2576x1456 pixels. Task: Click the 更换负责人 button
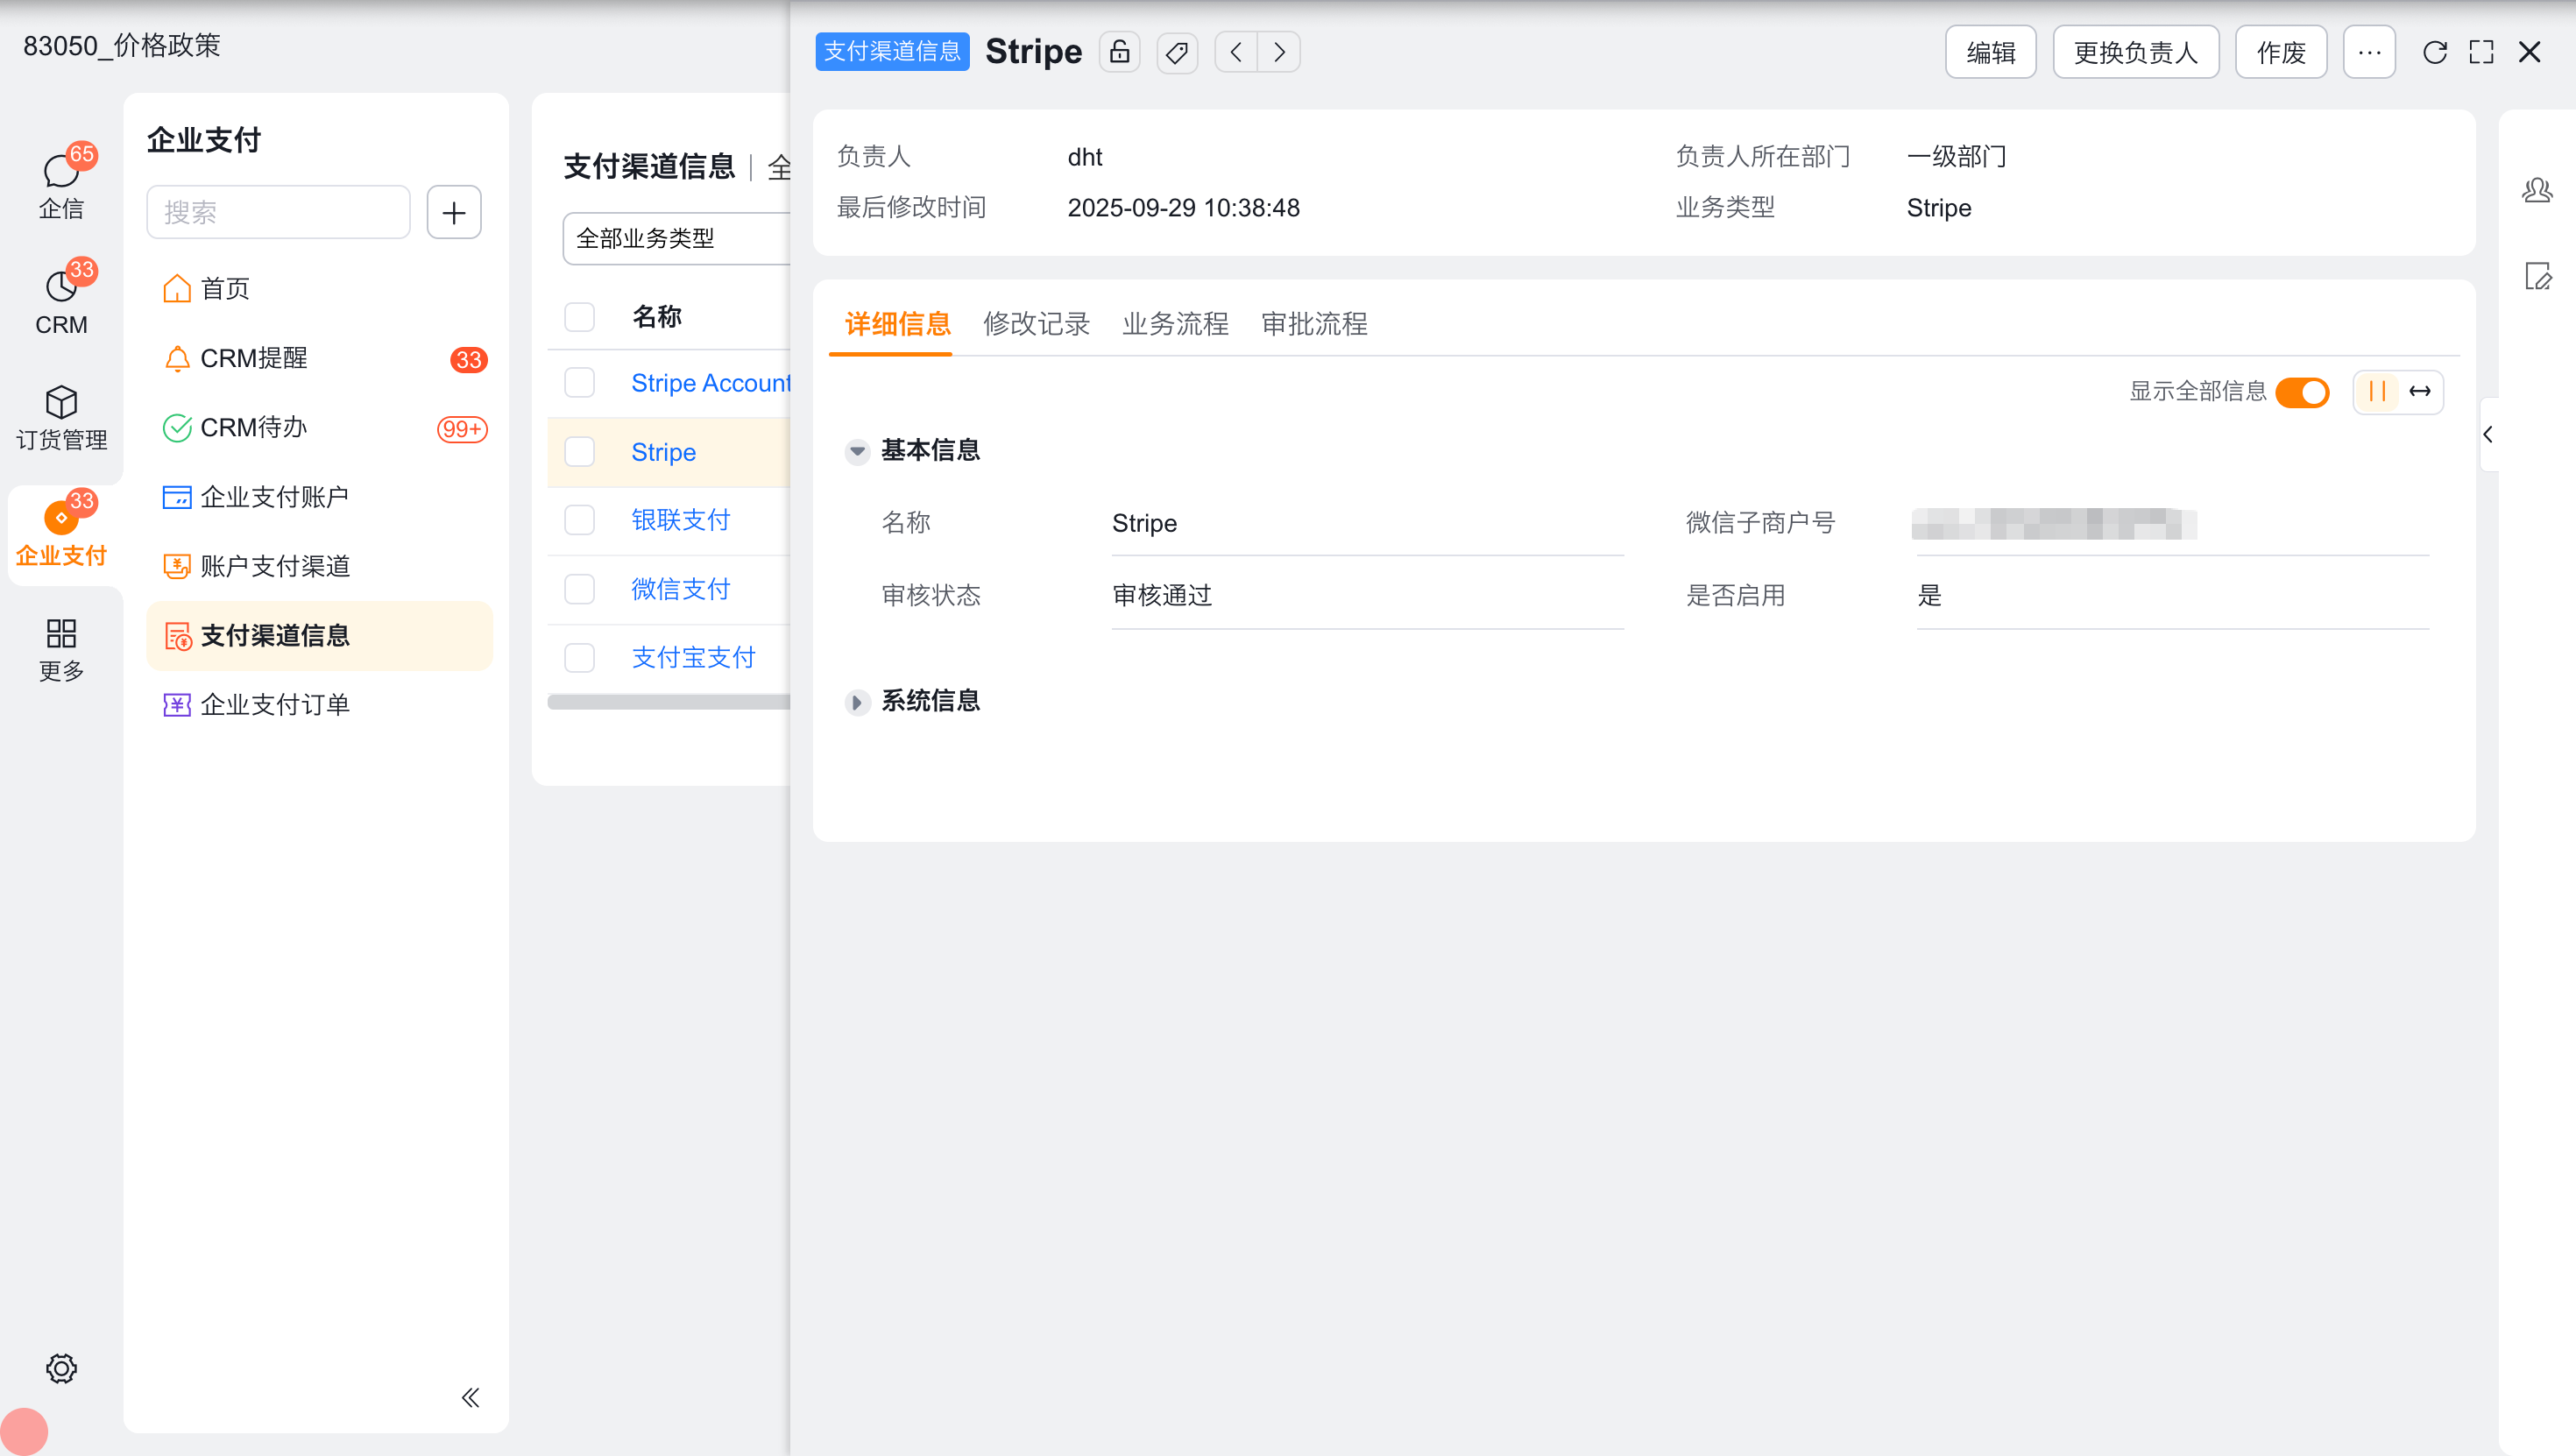(x=2135, y=52)
